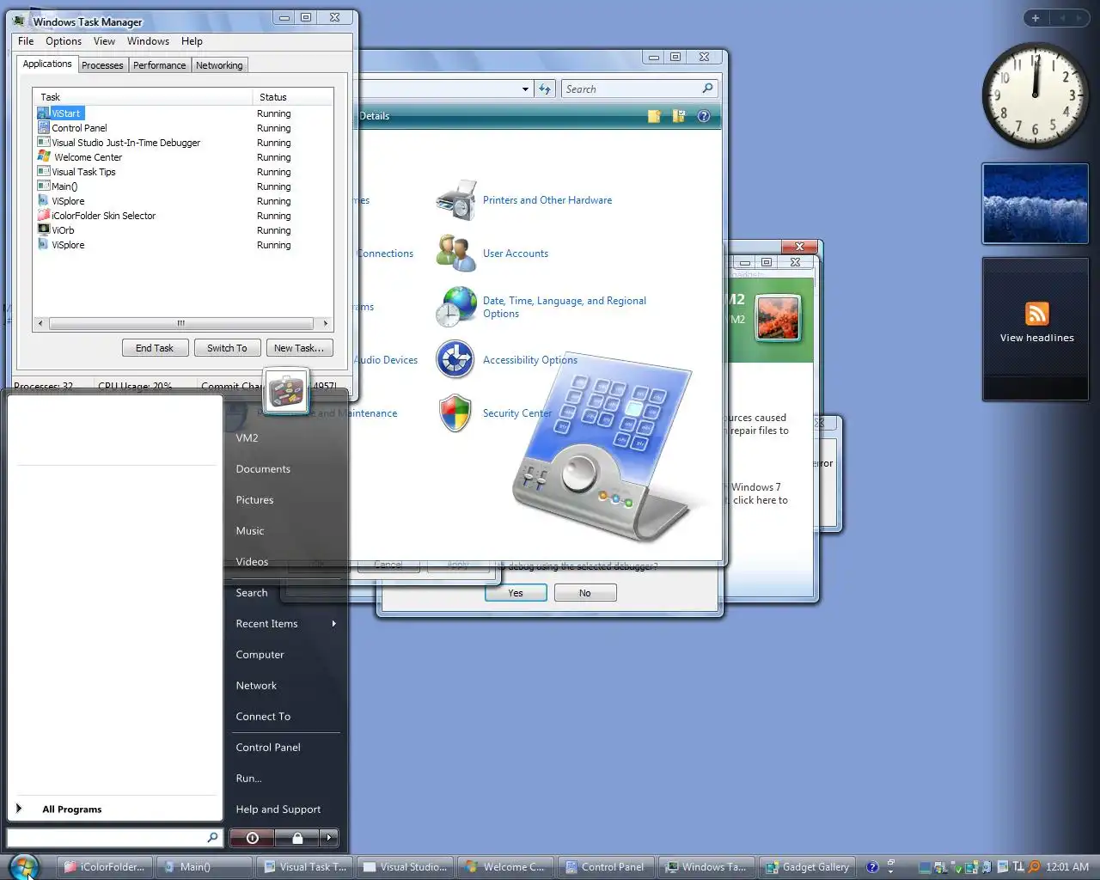Expand the shutdown options arrow

pyautogui.click(x=329, y=837)
